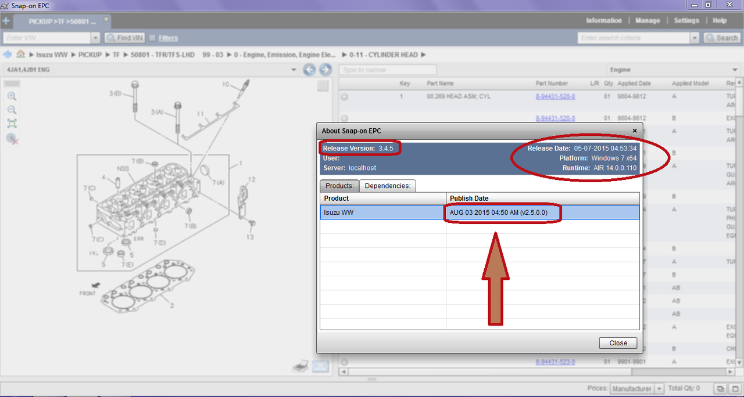Go to the Home breadcrumb icon
Viewport: 744px width, 397px height.
[21, 55]
